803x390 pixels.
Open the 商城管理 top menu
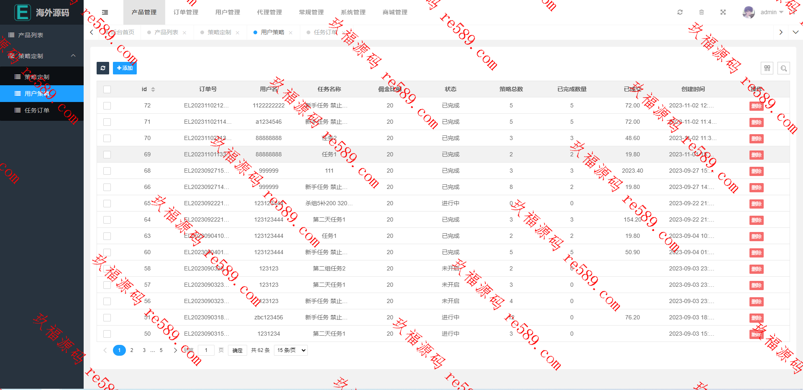395,12
